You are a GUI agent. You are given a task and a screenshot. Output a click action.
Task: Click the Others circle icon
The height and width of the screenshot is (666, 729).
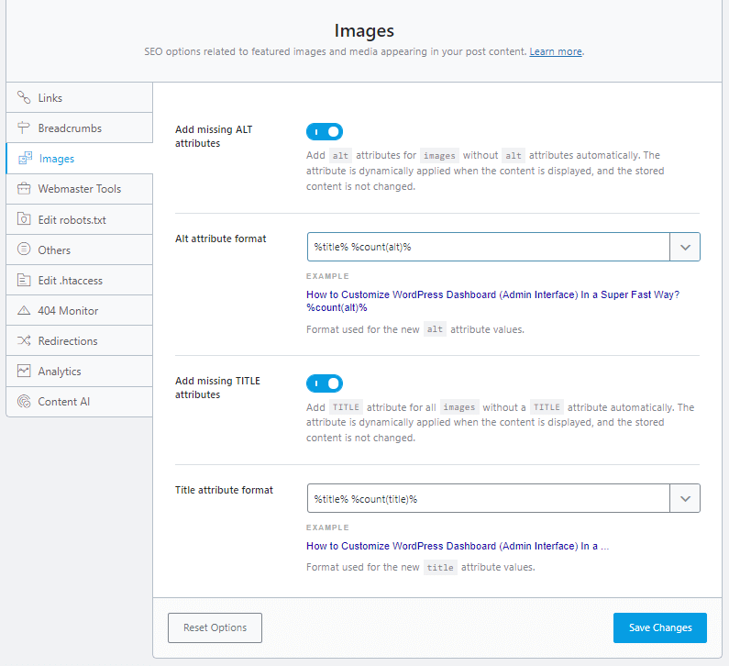[24, 250]
